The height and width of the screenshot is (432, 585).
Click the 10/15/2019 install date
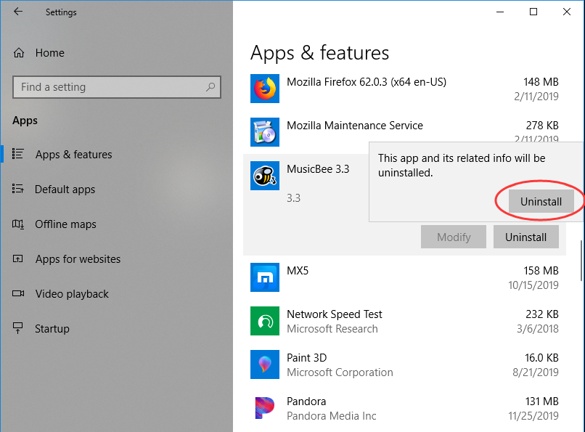533,285
